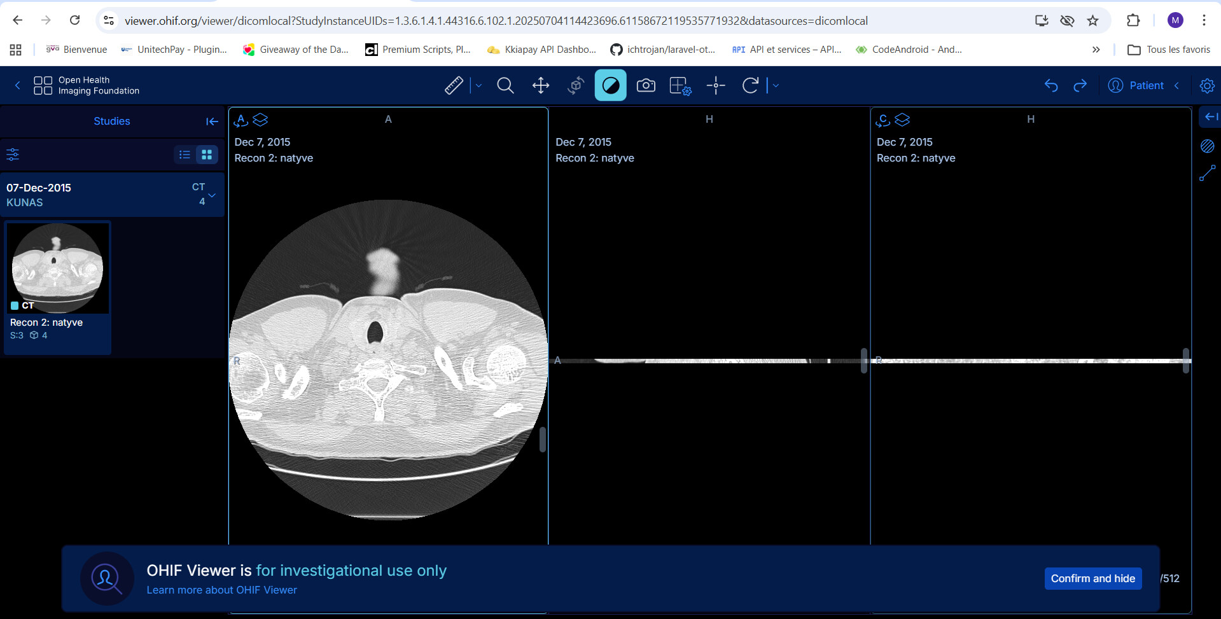The width and height of the screenshot is (1221, 619).
Task: Select the Pan move tool
Action: [x=541, y=85]
